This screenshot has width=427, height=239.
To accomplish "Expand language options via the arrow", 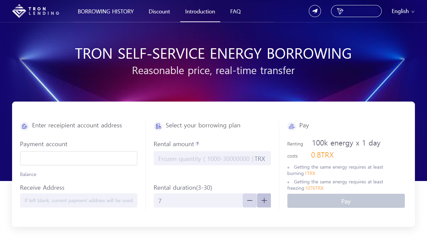I will pyautogui.click(x=413, y=11).
